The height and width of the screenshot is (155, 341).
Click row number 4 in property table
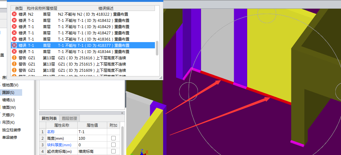click(43, 151)
